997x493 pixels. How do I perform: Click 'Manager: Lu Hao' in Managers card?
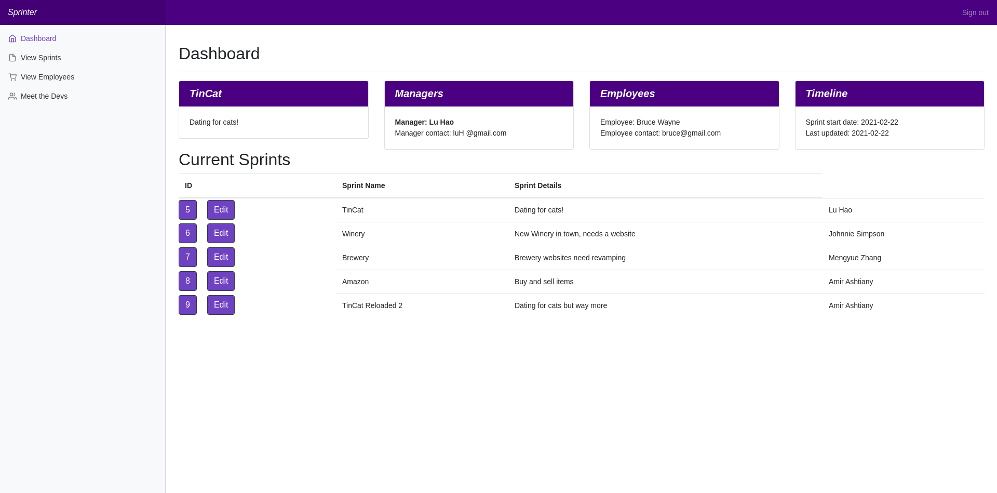click(x=424, y=122)
